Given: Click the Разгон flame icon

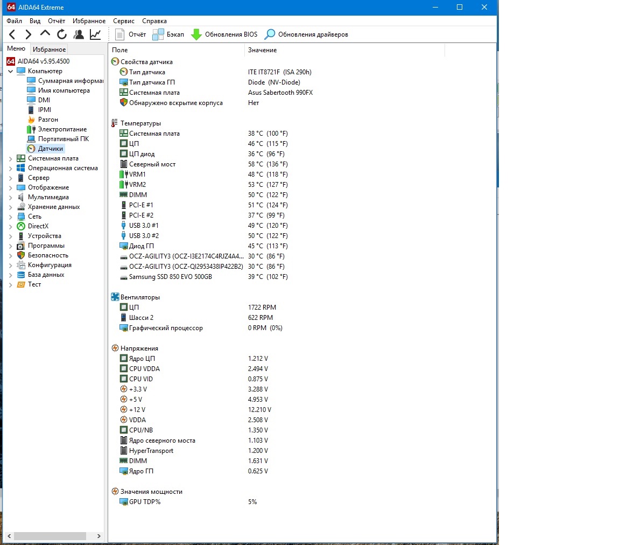Looking at the screenshot, I should coord(31,120).
